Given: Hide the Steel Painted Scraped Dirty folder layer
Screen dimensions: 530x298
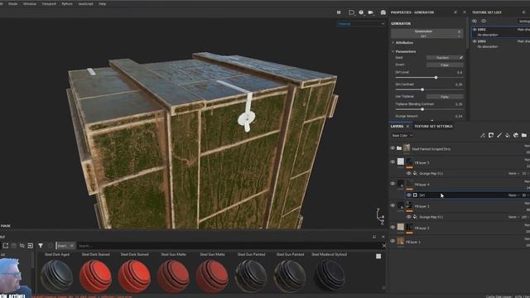Looking at the screenshot, I should tap(393, 148).
